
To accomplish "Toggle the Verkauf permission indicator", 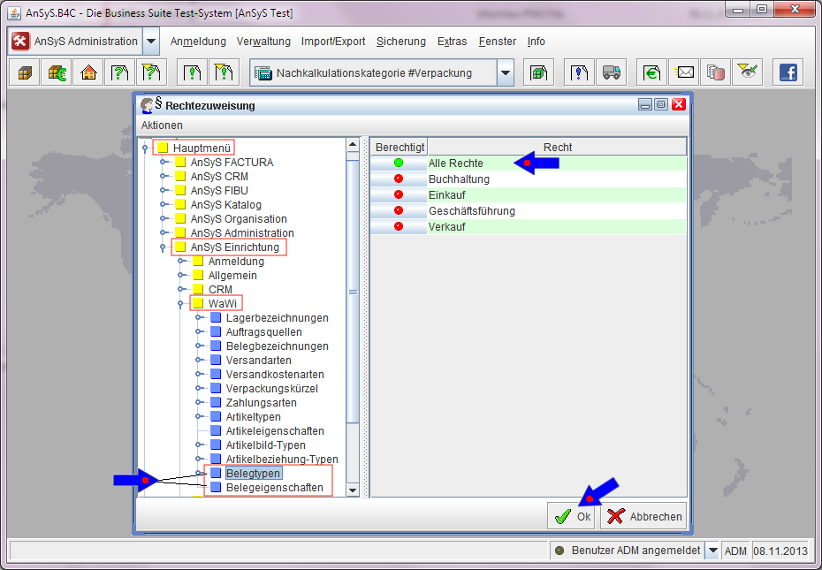I will tap(398, 227).
